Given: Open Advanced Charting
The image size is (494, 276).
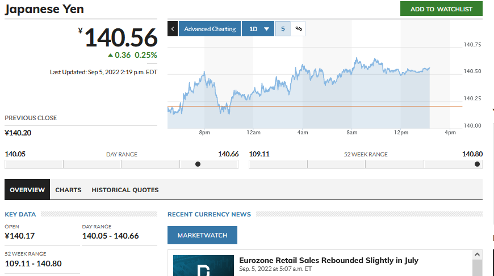Looking at the screenshot, I should point(210,29).
